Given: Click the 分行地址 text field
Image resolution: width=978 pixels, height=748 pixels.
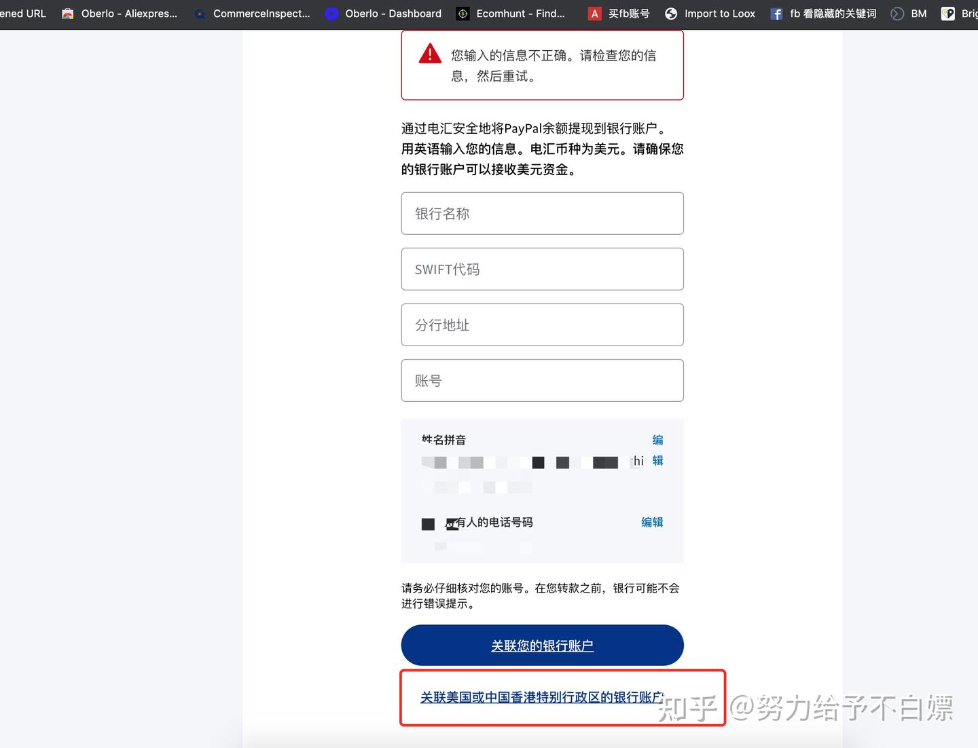Looking at the screenshot, I should coord(542,324).
